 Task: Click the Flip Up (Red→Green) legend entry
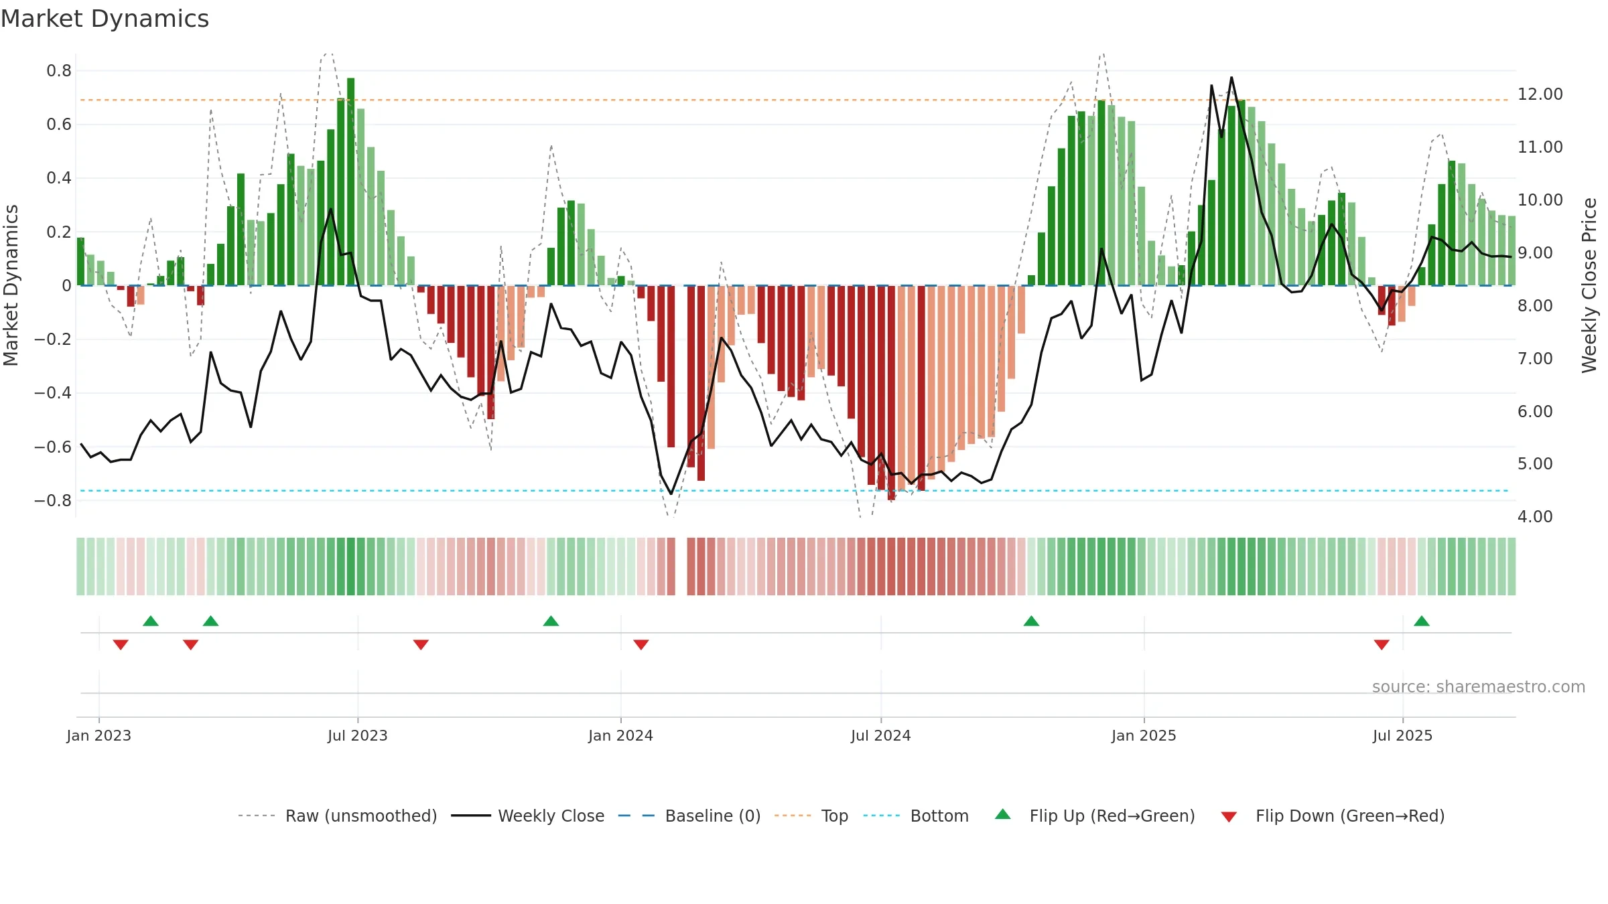pos(1095,816)
